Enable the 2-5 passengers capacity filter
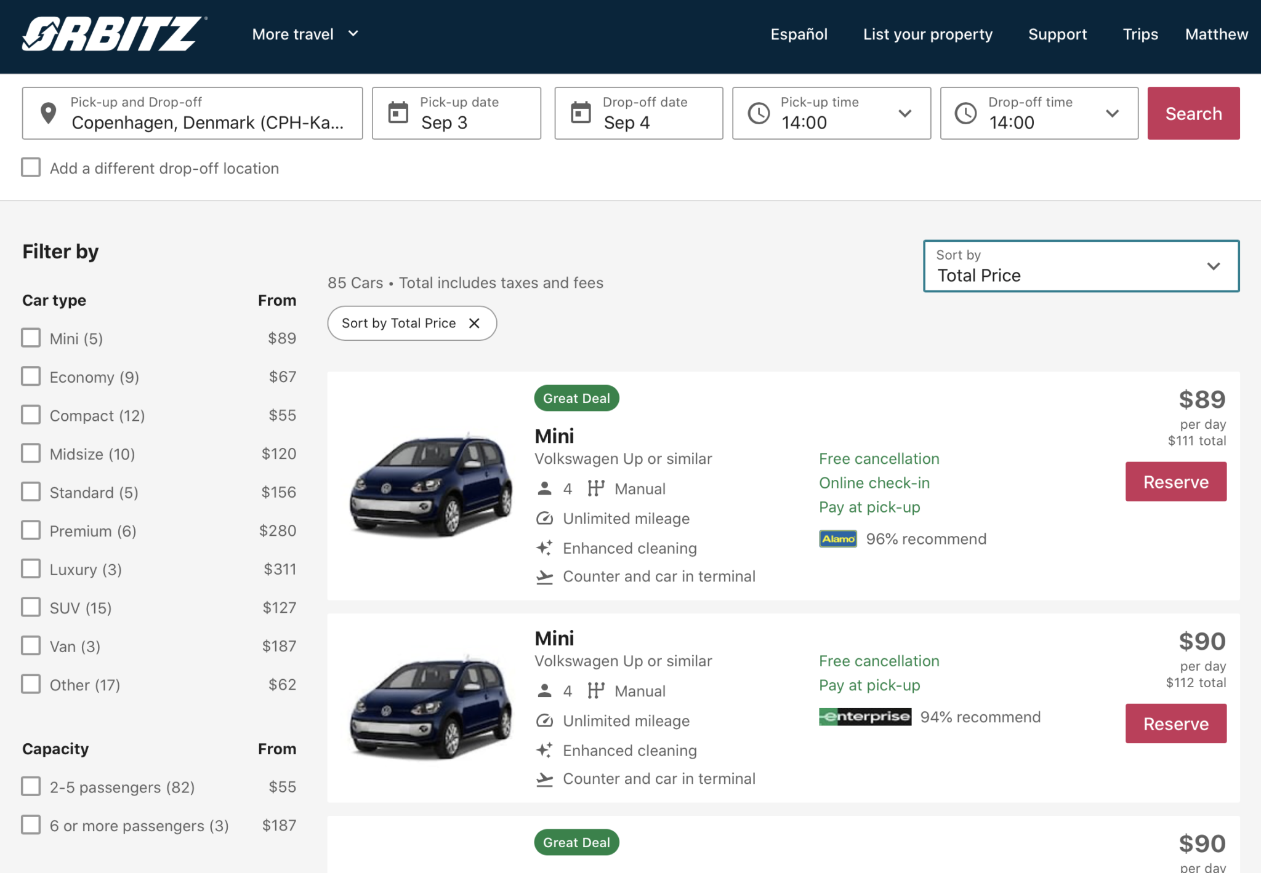The width and height of the screenshot is (1261, 873). tap(31, 786)
